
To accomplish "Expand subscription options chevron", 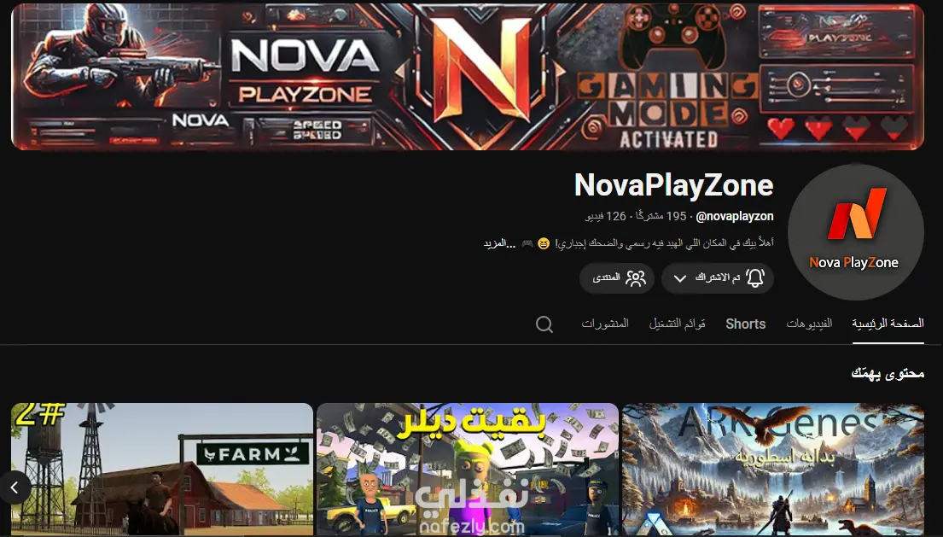I will [x=679, y=278].
